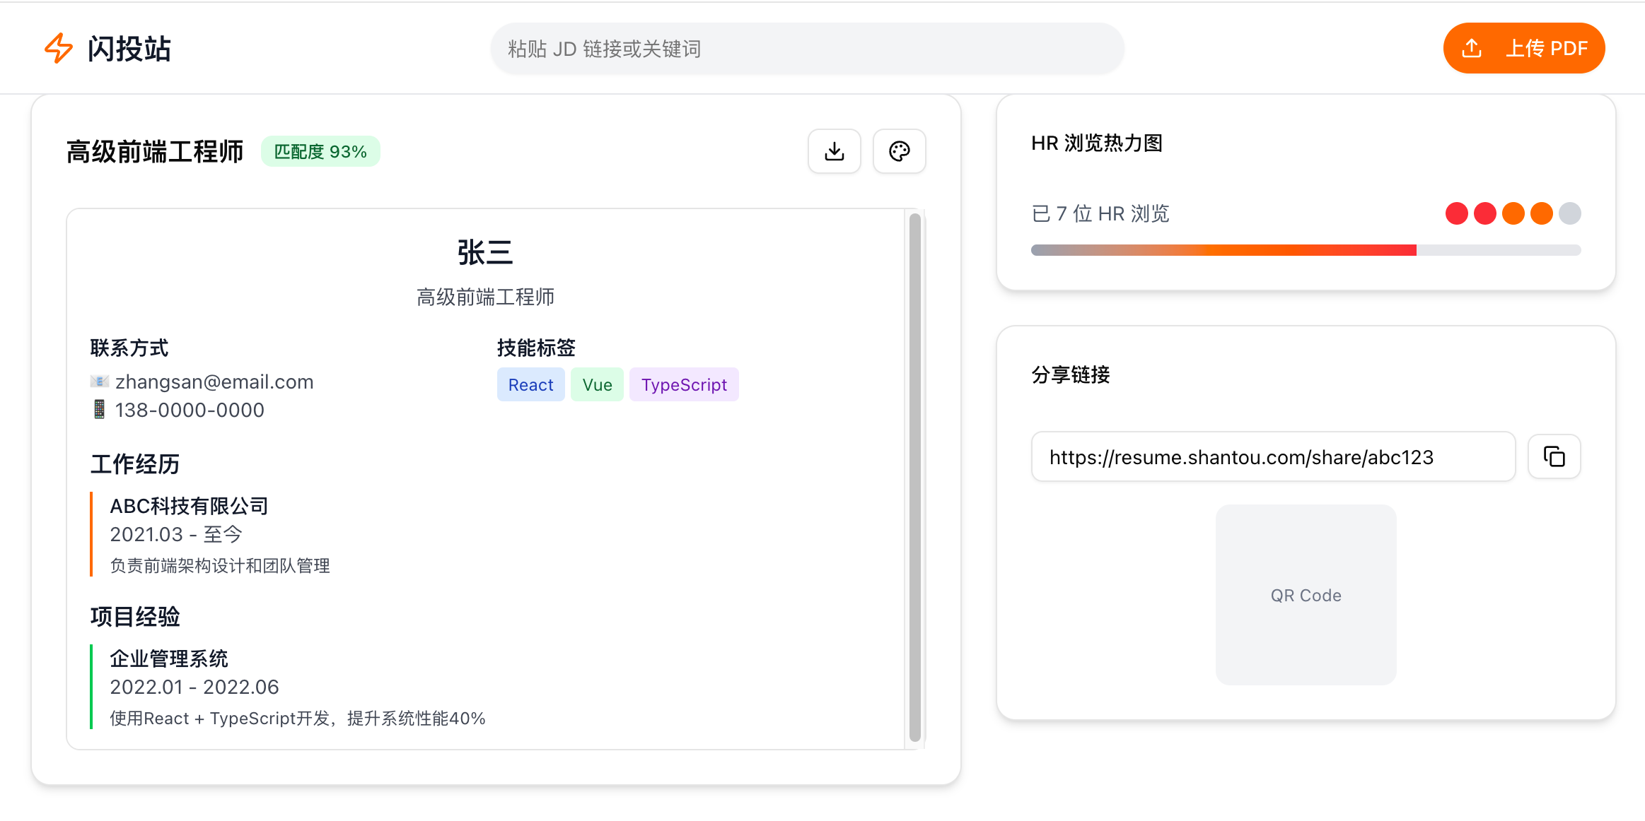Click the zhangsan@email.com address
1645x821 pixels.
(x=214, y=382)
